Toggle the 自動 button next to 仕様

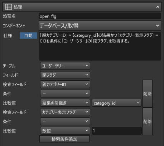coord(28,35)
